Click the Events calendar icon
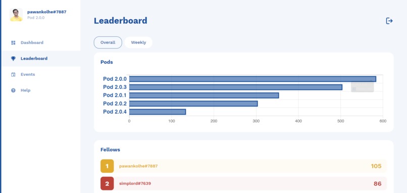407x193 pixels. point(13,75)
